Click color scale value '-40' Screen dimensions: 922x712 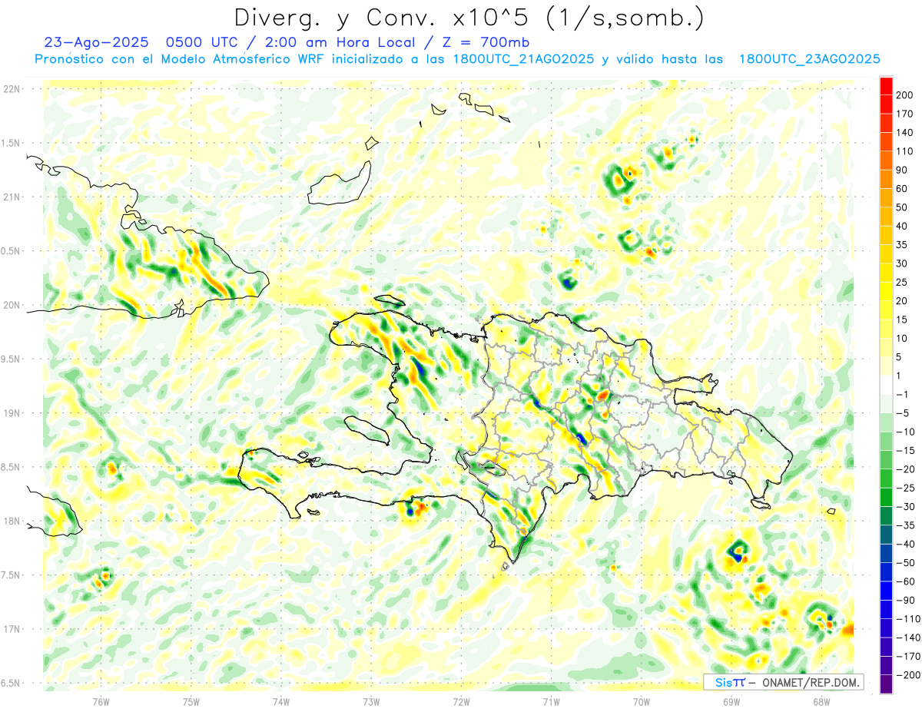(x=907, y=545)
